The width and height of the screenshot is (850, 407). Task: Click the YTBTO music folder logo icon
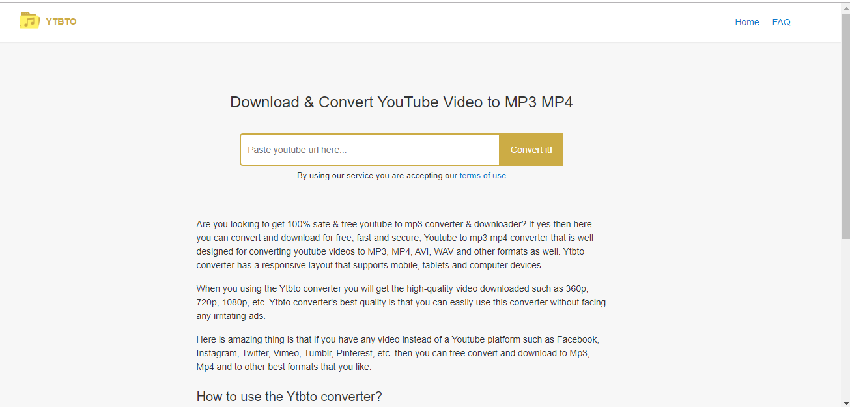pos(30,20)
